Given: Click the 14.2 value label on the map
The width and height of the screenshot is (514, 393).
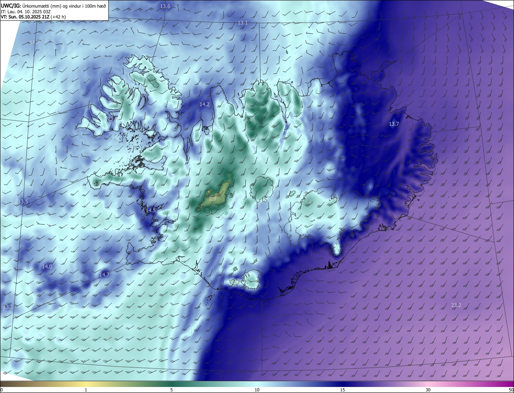Looking at the screenshot, I should pos(204,104).
